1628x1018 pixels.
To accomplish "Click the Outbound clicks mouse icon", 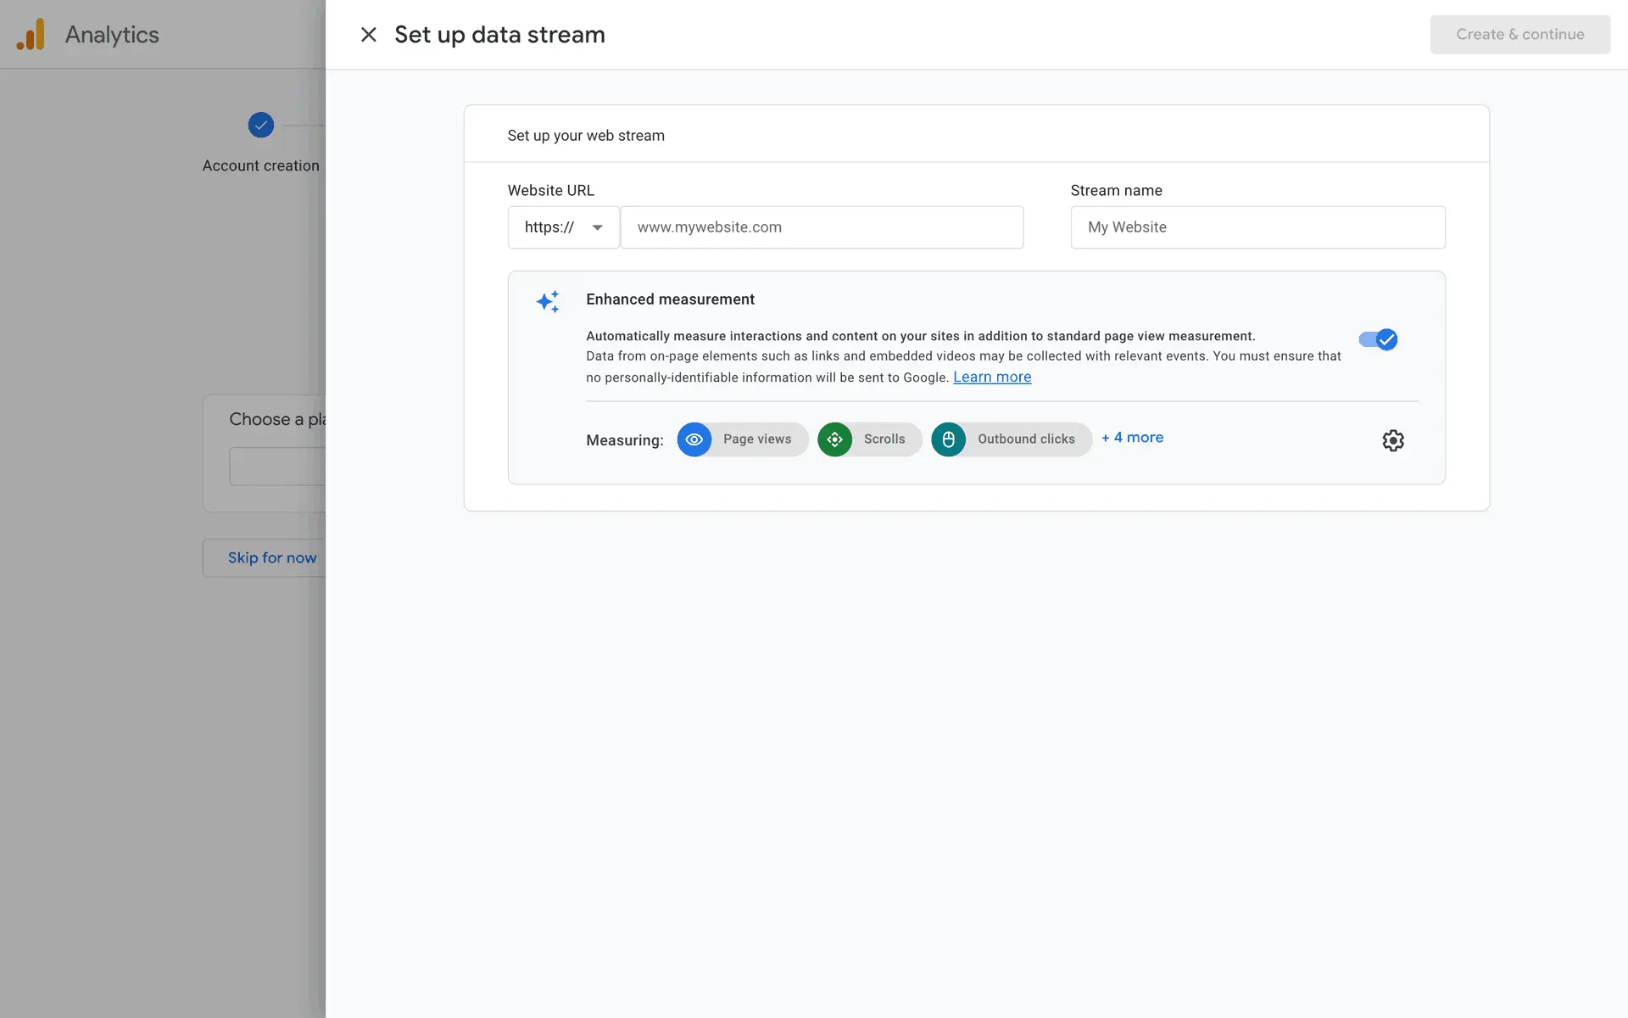I will [x=948, y=439].
